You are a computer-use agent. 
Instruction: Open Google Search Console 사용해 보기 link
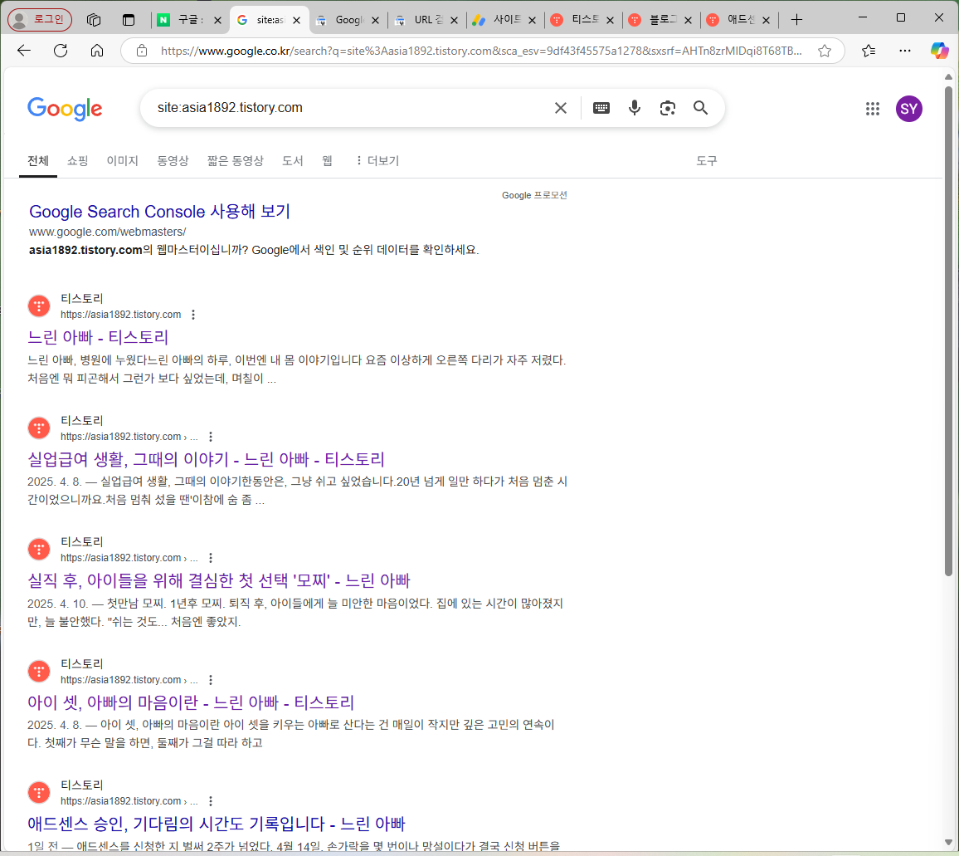[159, 212]
